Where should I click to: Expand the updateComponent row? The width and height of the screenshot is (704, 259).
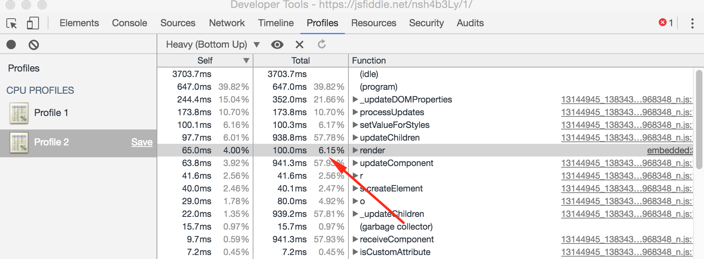click(356, 163)
